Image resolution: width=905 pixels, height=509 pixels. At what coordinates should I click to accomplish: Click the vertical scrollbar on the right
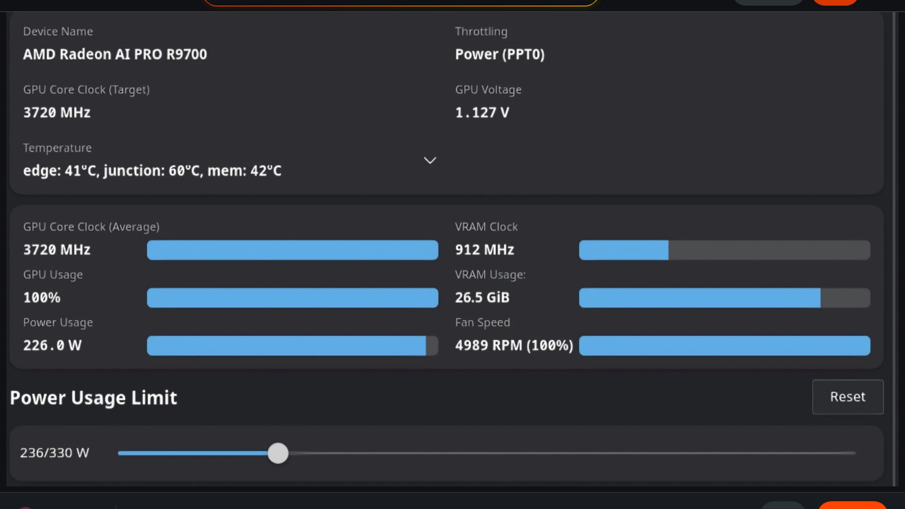[x=894, y=249]
